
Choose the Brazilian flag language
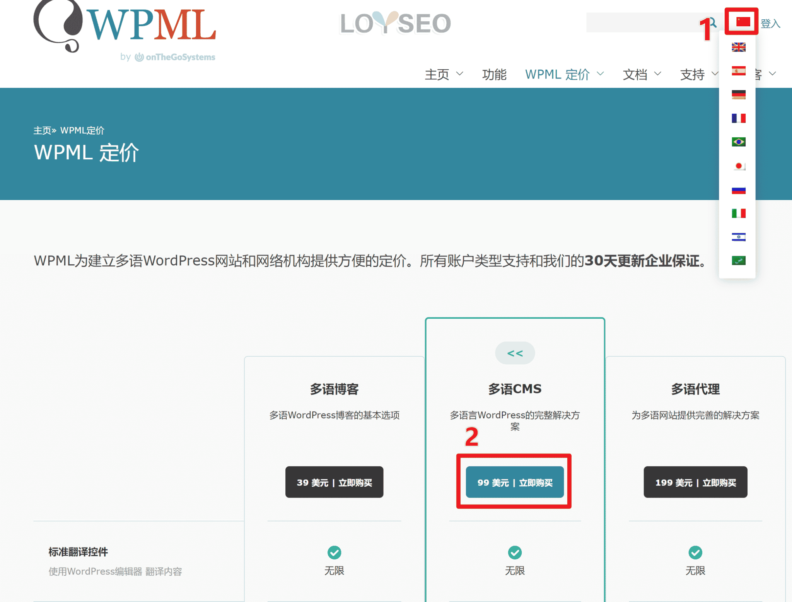pyautogui.click(x=738, y=142)
